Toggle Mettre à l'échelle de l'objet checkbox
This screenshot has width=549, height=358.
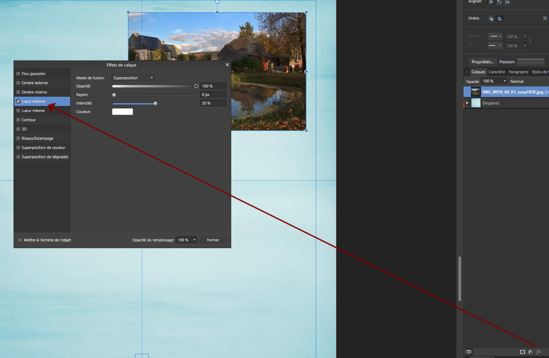click(x=20, y=240)
